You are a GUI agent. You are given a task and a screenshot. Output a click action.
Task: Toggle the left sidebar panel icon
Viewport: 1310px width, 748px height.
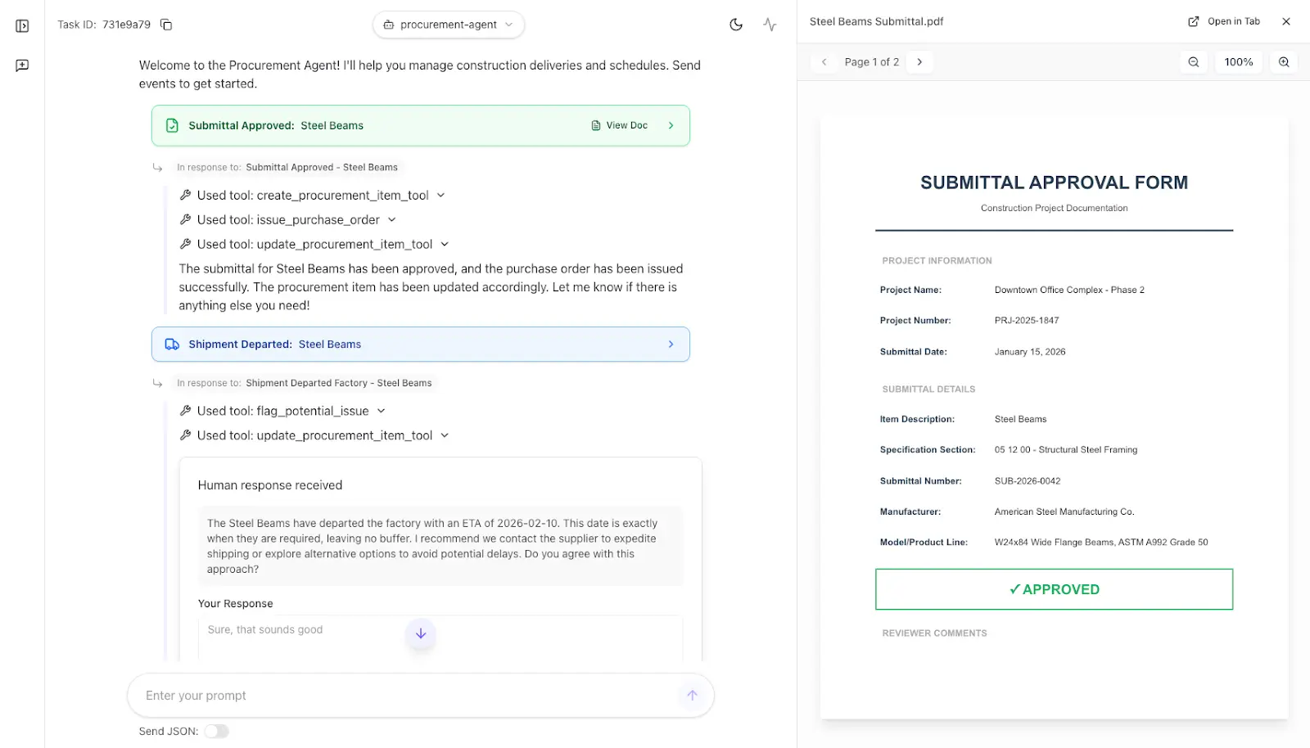point(22,26)
